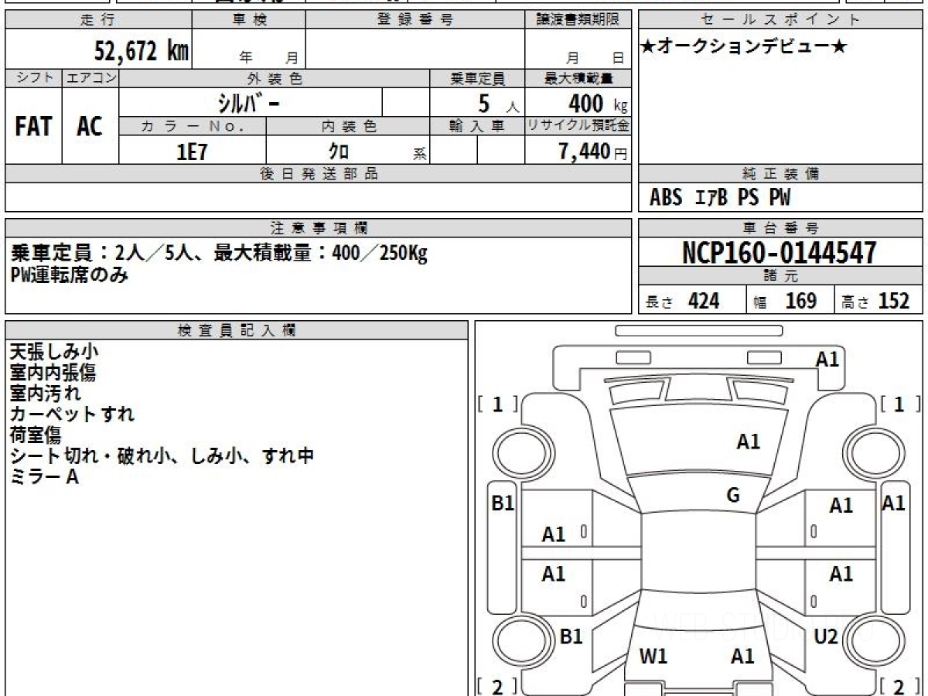Screen dimensions: 928x696
Task: Click the A1 mark on front bumper
Action: click(827, 359)
